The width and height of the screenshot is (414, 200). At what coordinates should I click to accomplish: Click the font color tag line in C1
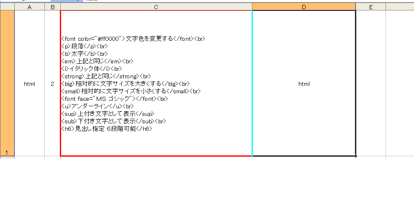click(x=133, y=39)
